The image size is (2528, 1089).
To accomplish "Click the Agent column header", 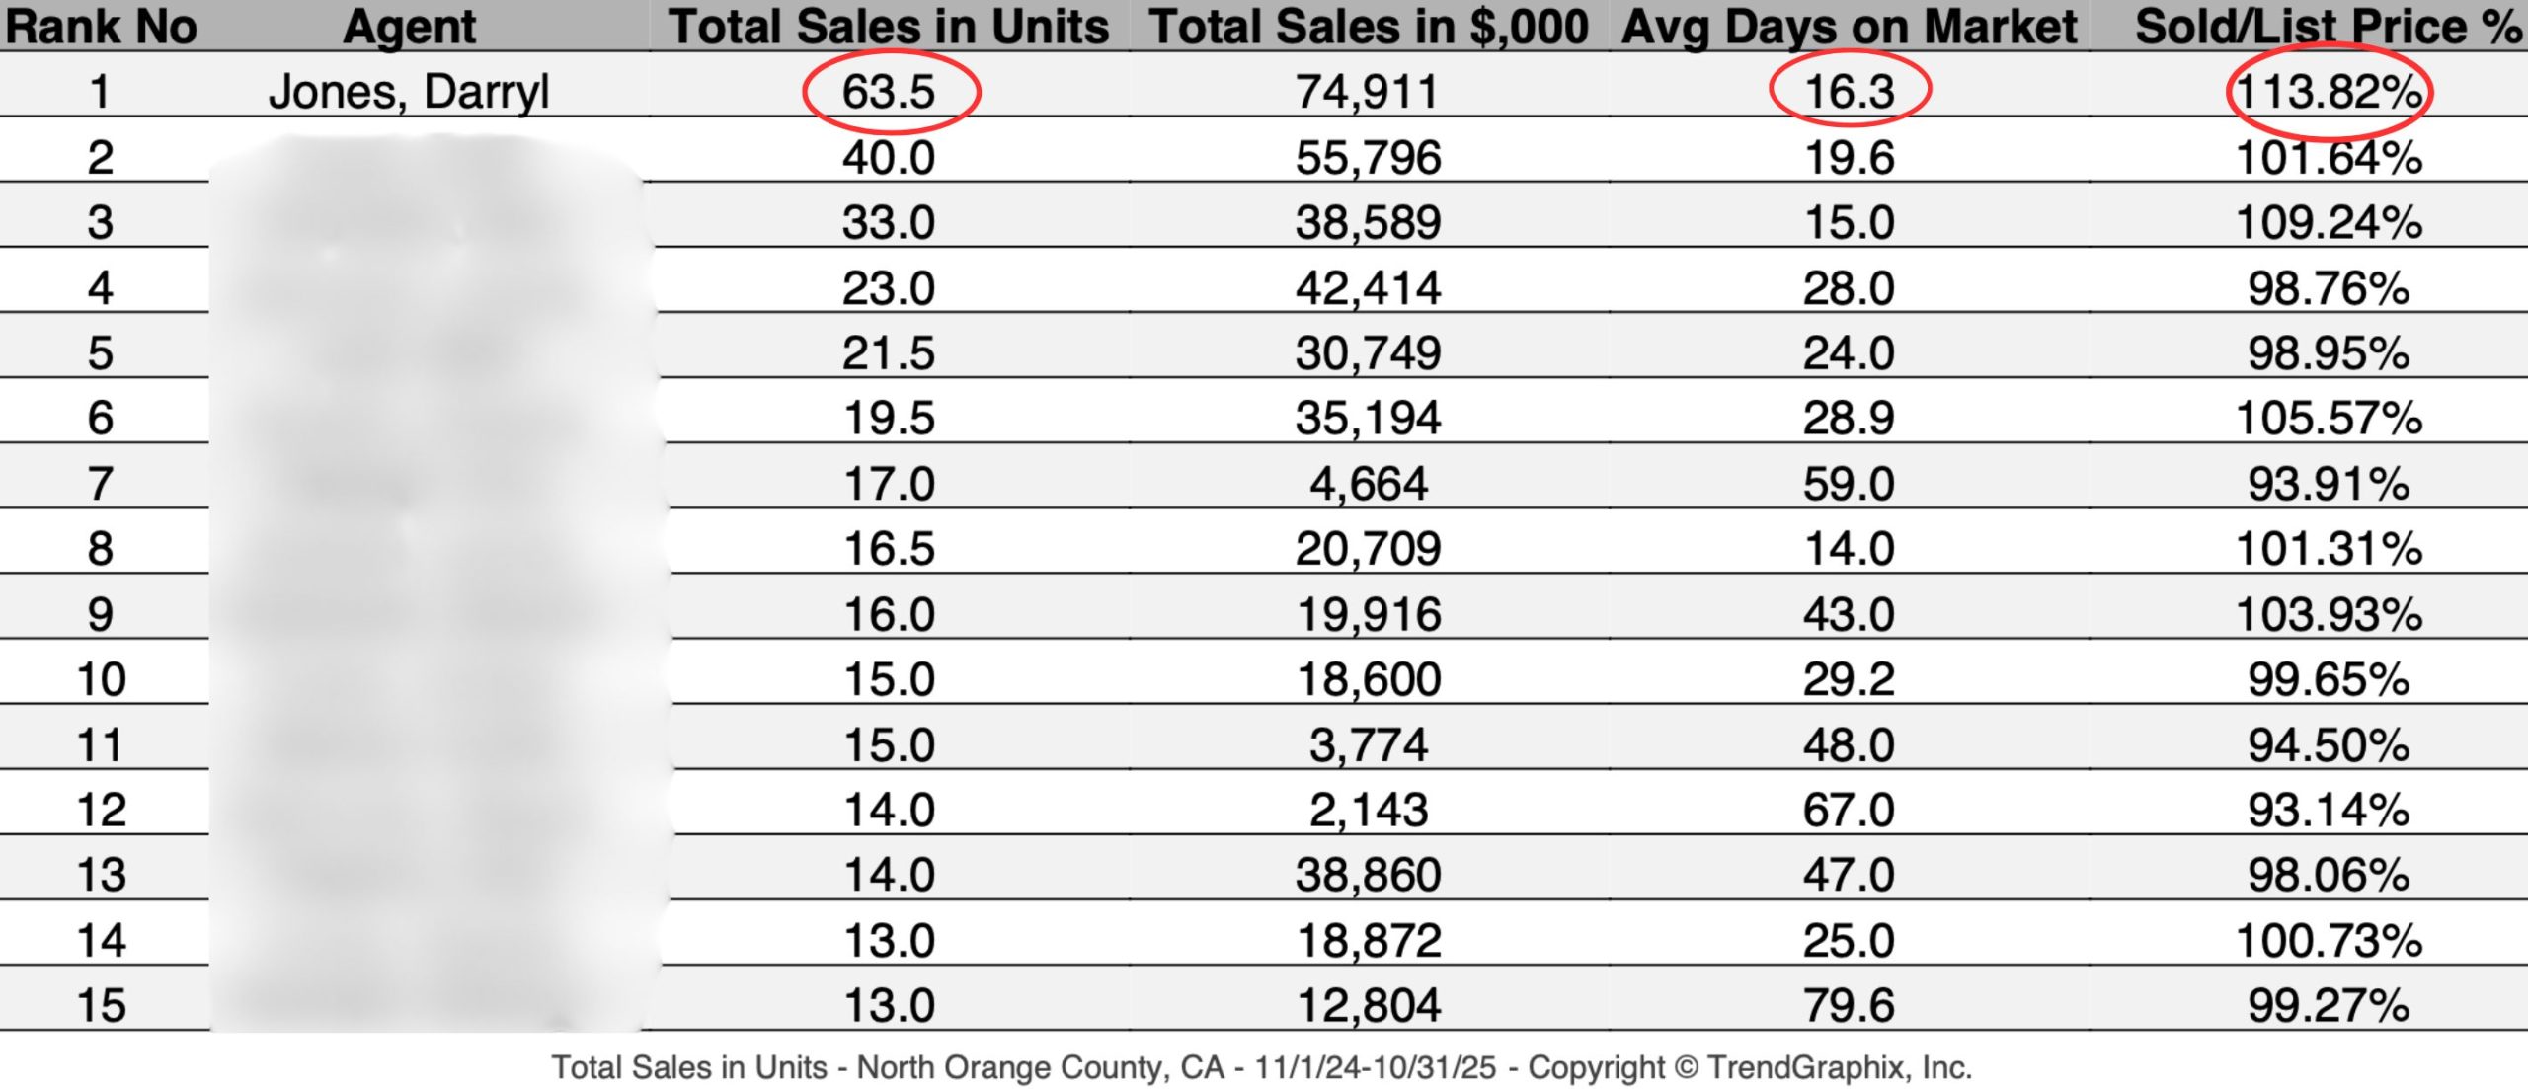I will (409, 27).
